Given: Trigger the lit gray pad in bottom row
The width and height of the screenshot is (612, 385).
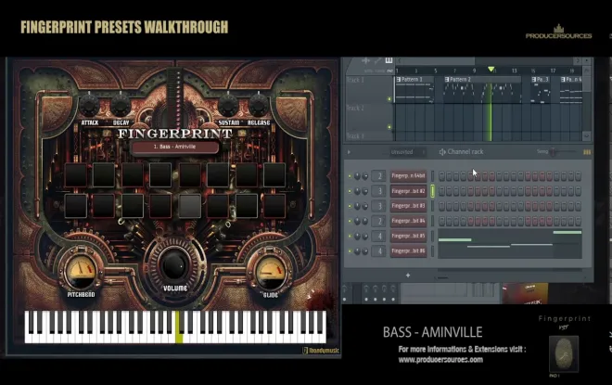Looking at the screenshot, I should point(190,206).
